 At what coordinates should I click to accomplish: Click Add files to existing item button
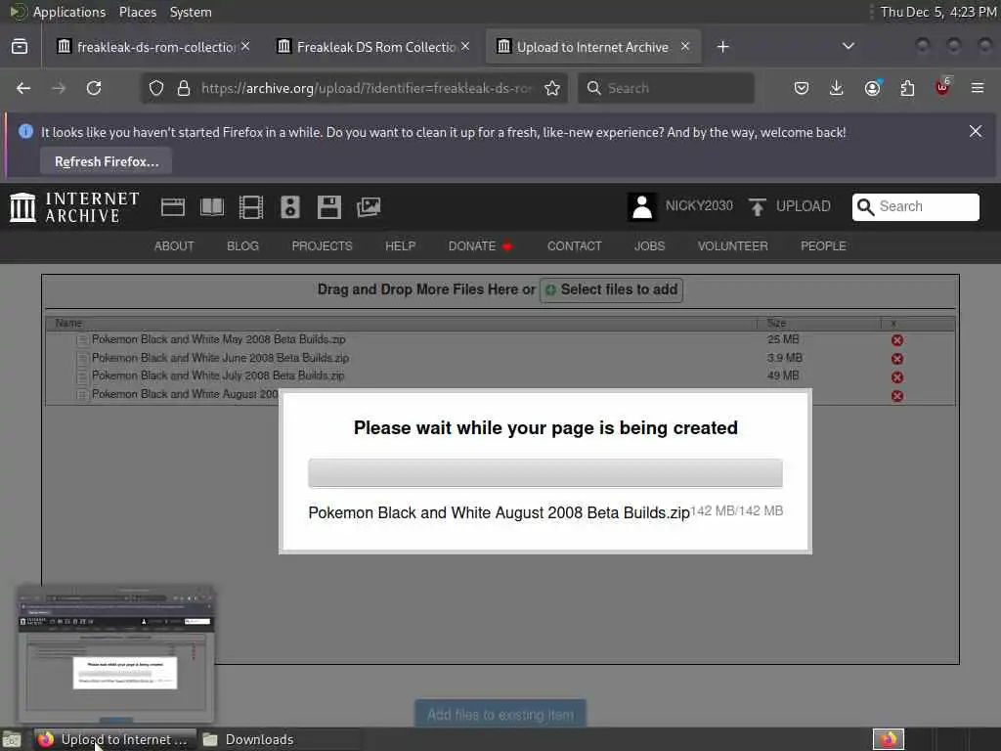[500, 715]
